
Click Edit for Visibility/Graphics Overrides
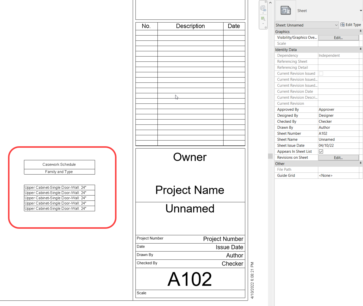[338, 37]
